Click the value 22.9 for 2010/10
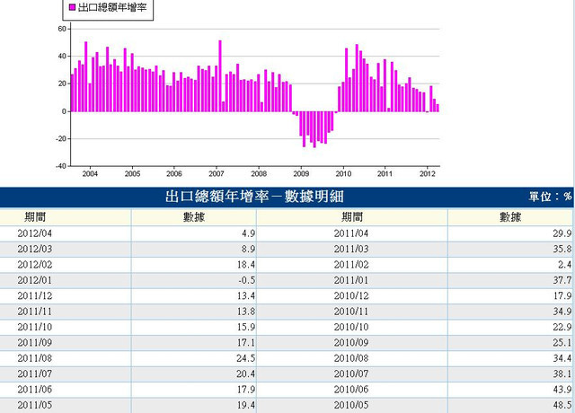The width and height of the screenshot is (575, 413). point(562,327)
